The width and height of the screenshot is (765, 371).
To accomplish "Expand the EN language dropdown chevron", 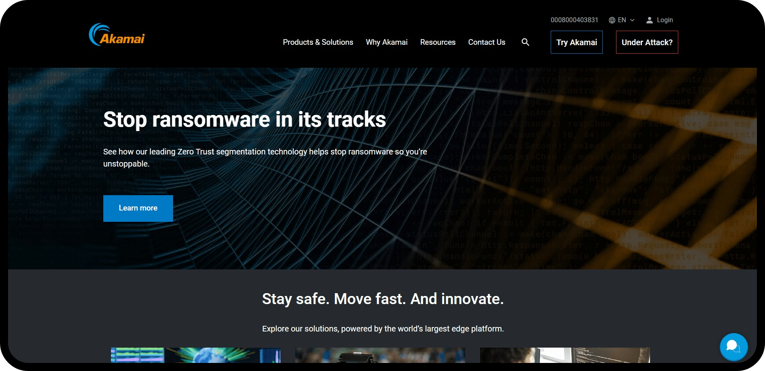I will pyautogui.click(x=632, y=20).
